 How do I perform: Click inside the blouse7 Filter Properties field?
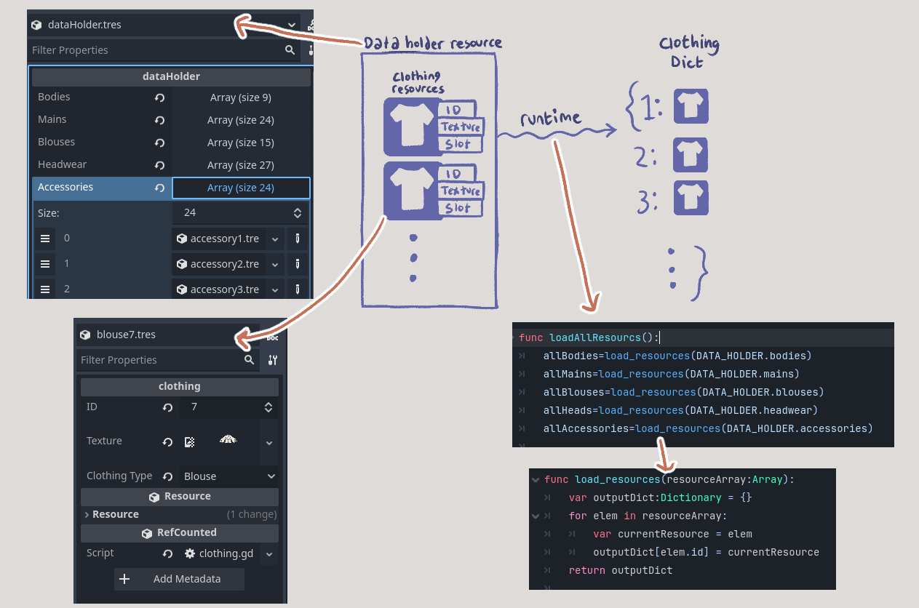click(160, 359)
